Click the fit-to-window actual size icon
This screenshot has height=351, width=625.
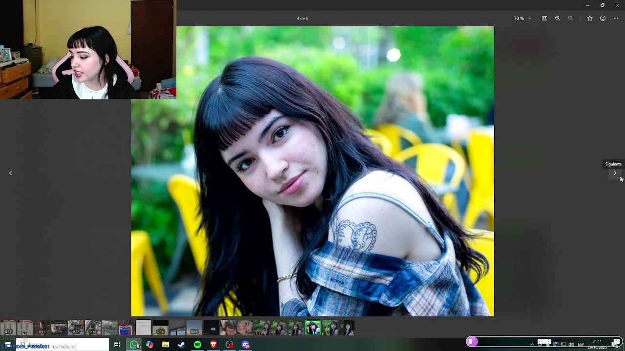pyautogui.click(x=544, y=19)
